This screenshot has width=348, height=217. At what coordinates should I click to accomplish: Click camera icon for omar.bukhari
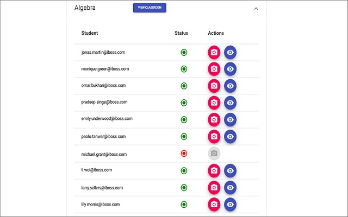(214, 86)
